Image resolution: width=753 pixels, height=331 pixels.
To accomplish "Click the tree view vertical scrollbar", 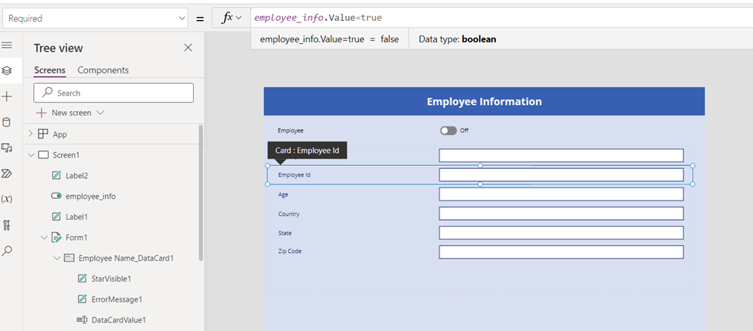I will coord(201,193).
